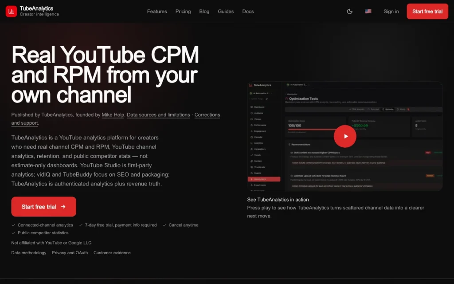Click the "Real YouTube CPM and RPM" headline

[x=105, y=75]
